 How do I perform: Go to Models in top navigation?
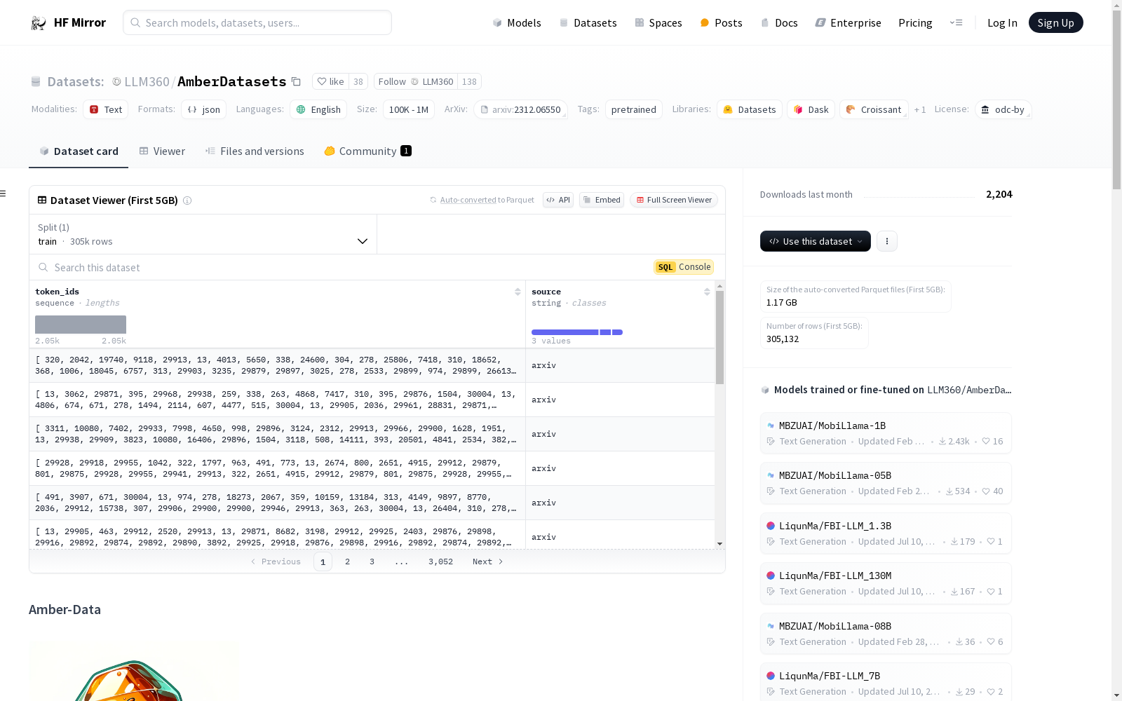coord(517,22)
